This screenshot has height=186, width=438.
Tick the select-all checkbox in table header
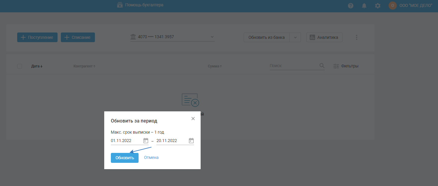tap(20, 66)
